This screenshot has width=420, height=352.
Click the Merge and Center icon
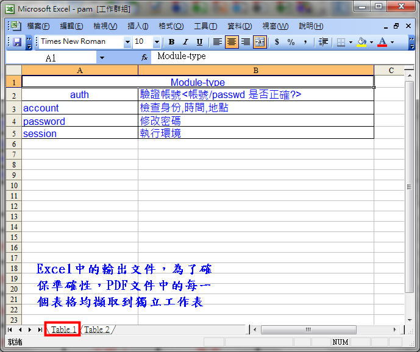(260, 42)
